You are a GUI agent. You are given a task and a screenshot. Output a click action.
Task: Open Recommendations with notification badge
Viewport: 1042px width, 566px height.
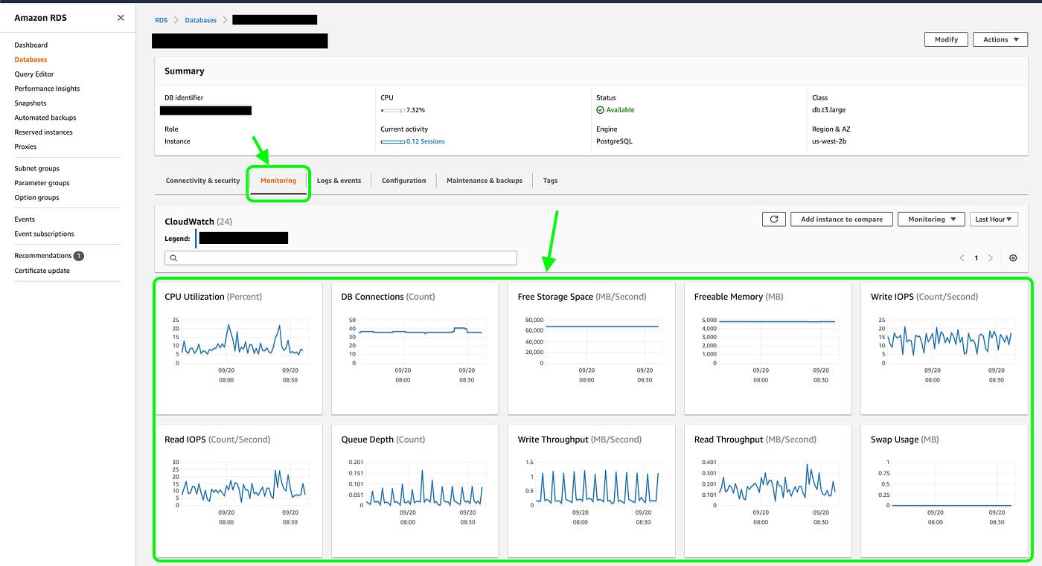[45, 255]
